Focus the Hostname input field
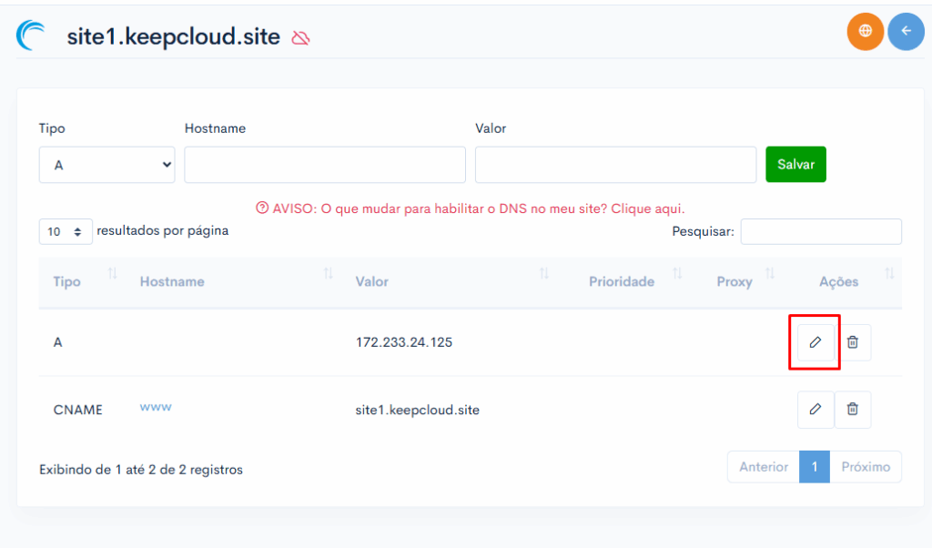 (x=325, y=165)
